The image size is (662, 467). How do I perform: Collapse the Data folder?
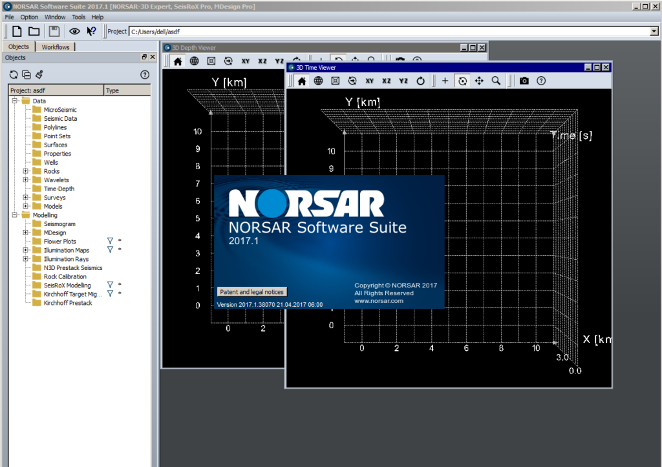(15, 101)
